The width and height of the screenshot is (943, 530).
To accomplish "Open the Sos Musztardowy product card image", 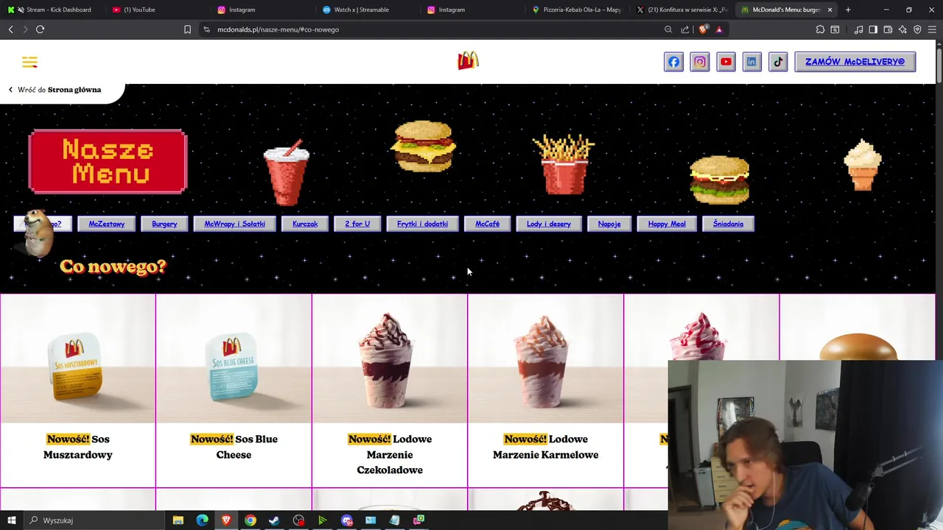I will tap(78, 359).
